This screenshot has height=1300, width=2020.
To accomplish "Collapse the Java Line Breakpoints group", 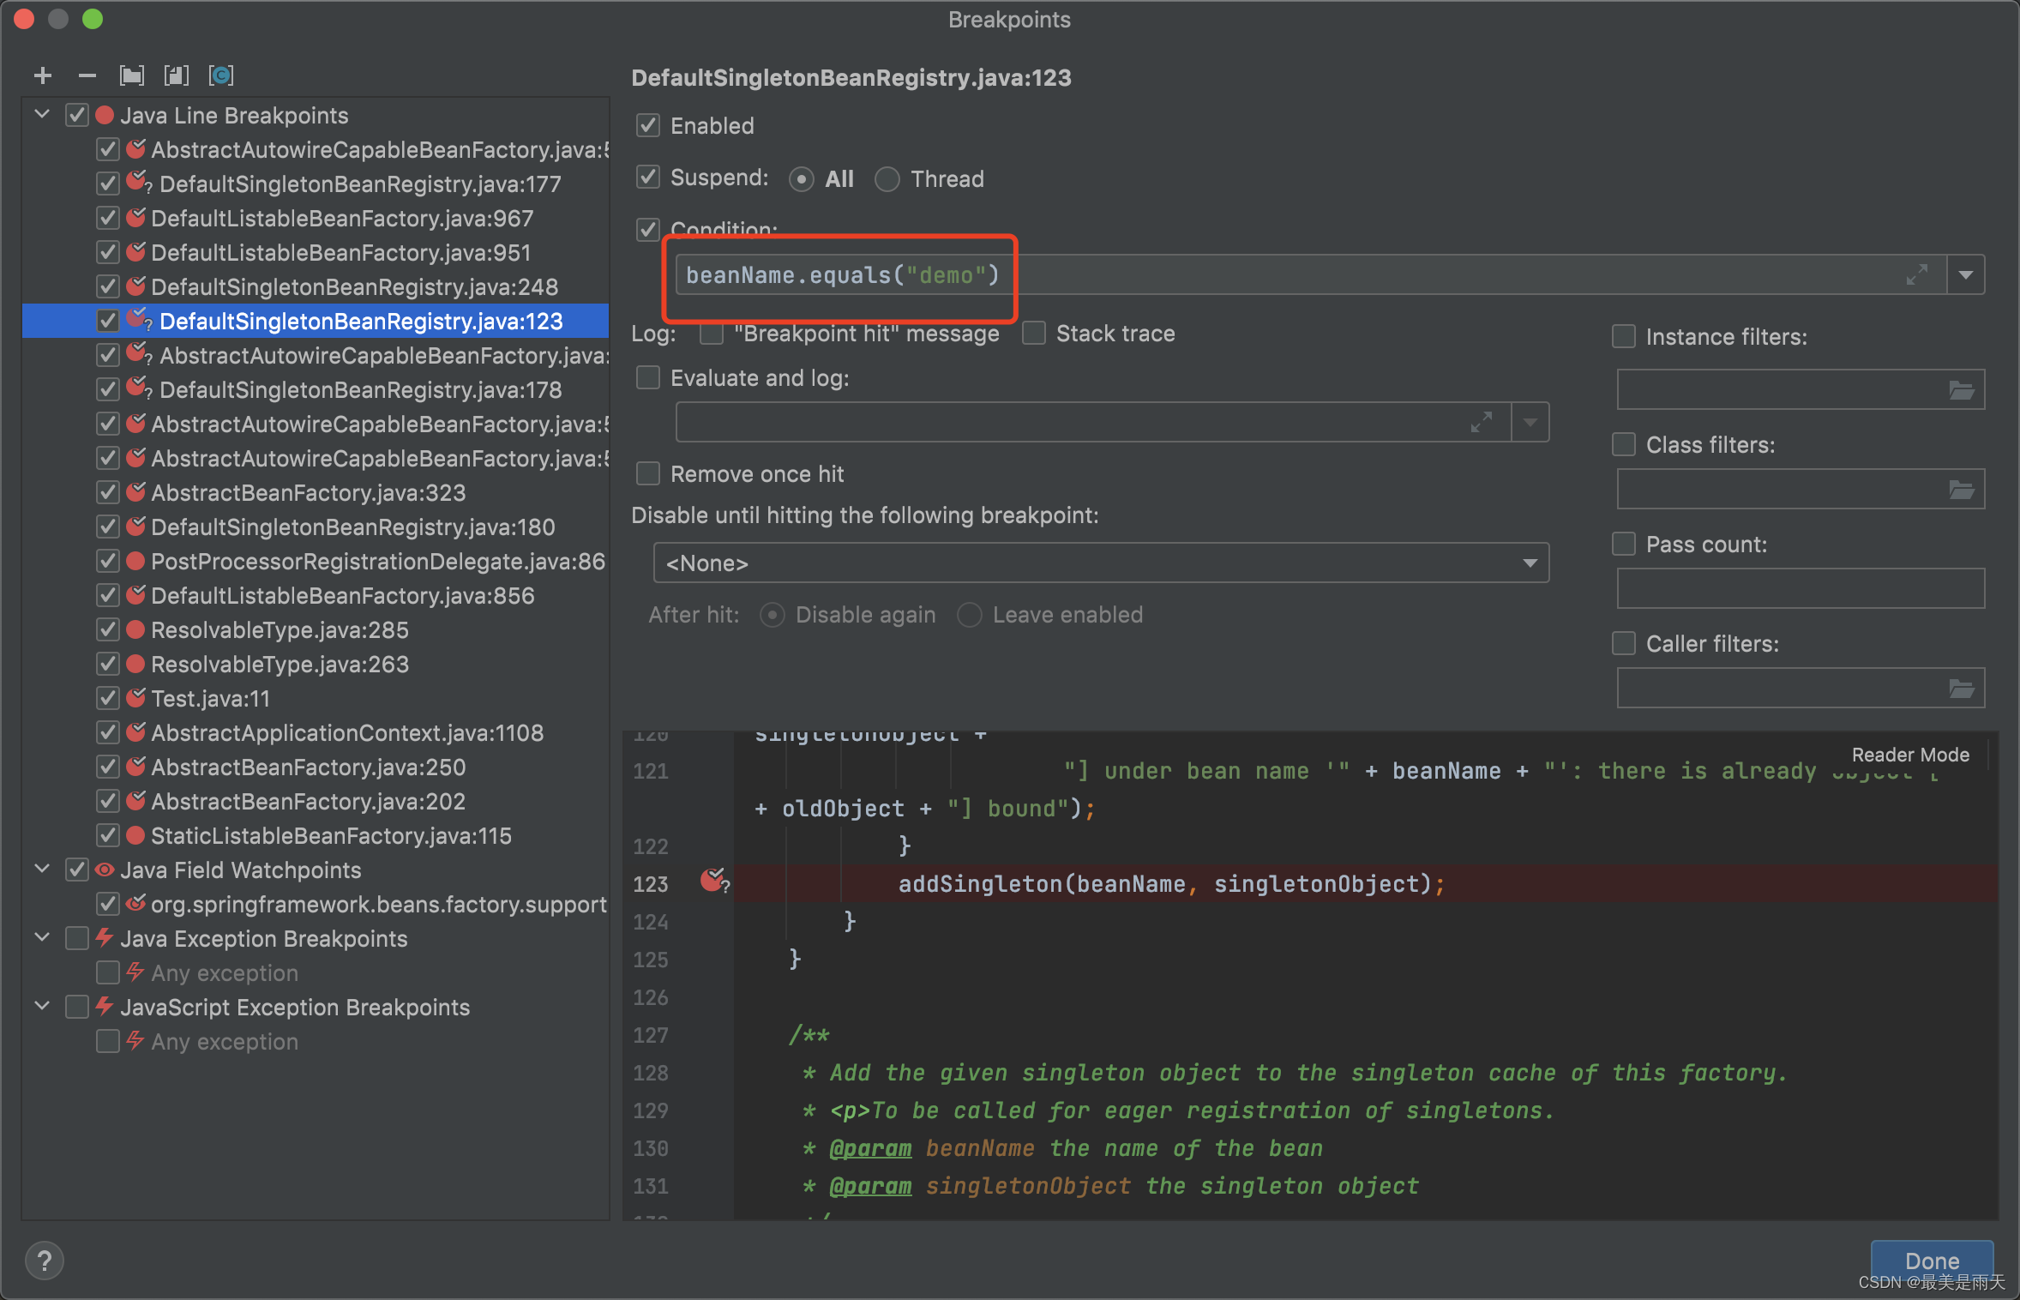I will pyautogui.click(x=42, y=114).
